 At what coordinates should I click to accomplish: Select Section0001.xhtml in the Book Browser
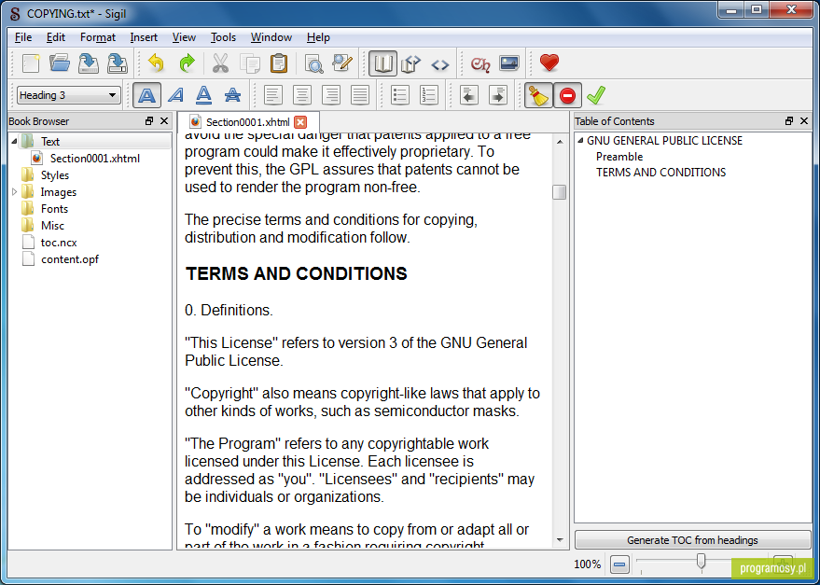(x=94, y=158)
